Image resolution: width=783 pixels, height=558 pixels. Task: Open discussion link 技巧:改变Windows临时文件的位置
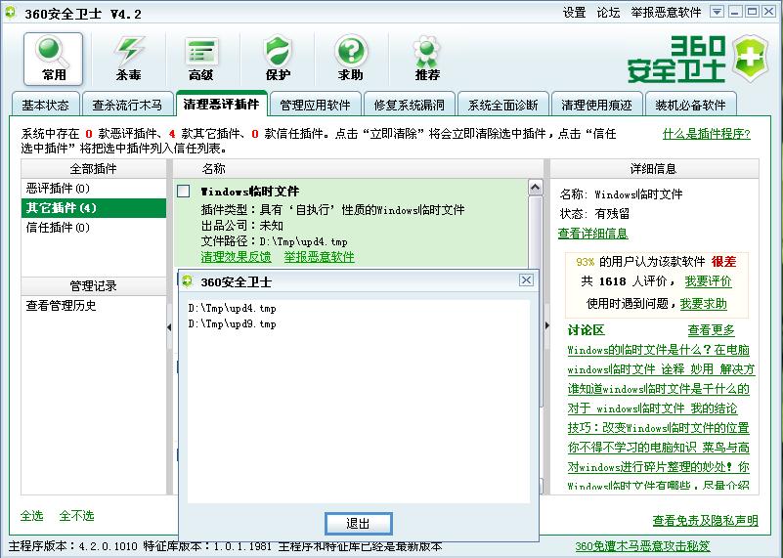[658, 428]
